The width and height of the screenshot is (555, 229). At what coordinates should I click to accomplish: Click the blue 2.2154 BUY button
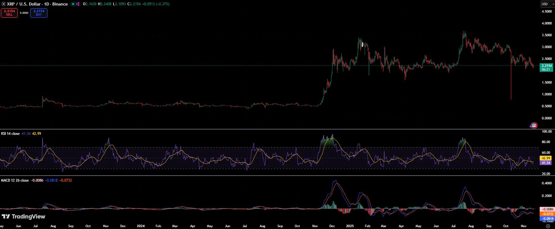pos(39,13)
